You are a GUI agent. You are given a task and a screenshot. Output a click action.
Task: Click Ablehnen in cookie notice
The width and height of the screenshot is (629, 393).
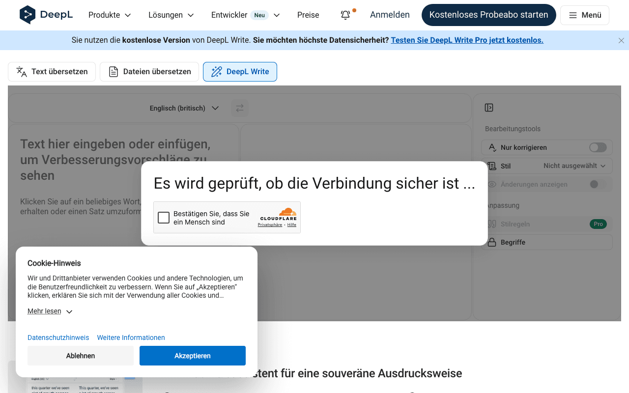click(x=81, y=356)
